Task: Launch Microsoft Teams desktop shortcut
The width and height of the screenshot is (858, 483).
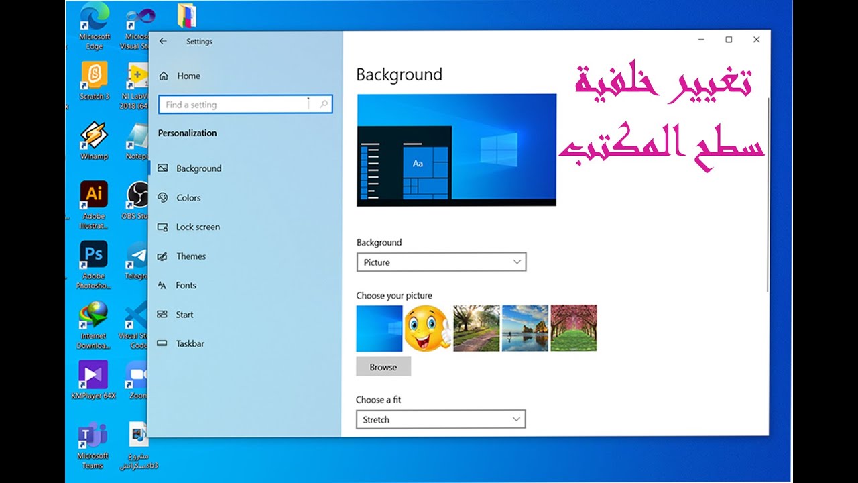Action: tap(93, 445)
